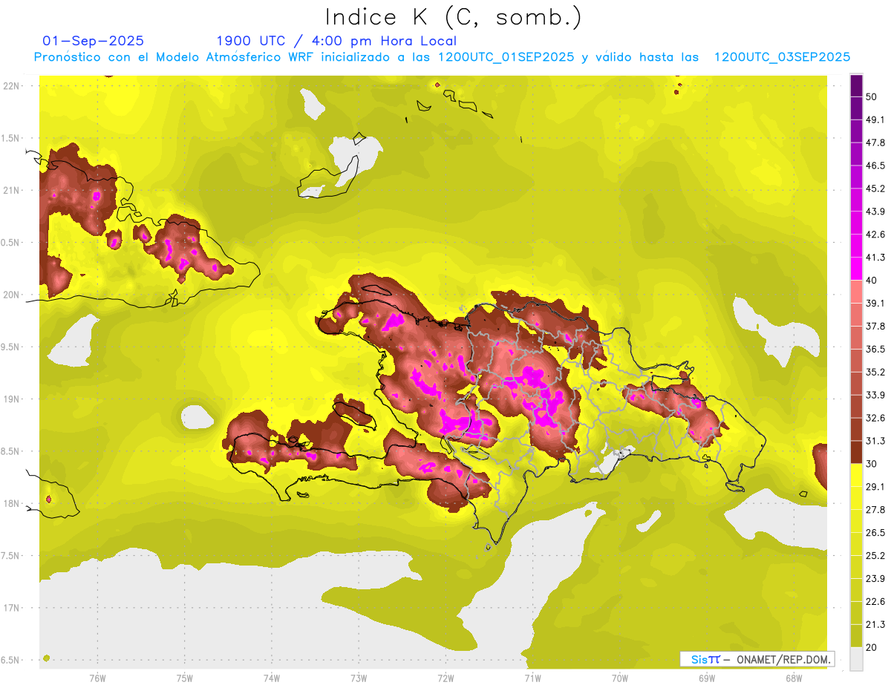
Task: Click the colorbar value '21.3'
Action: click(x=875, y=624)
